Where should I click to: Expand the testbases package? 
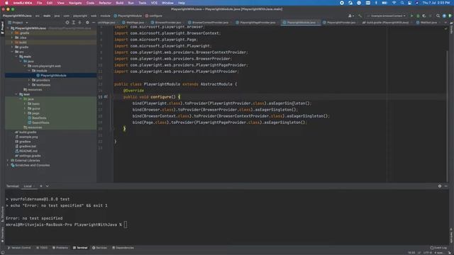point(29,85)
